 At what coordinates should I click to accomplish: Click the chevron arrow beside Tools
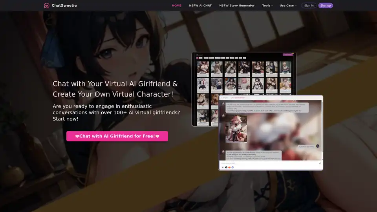(272, 6)
